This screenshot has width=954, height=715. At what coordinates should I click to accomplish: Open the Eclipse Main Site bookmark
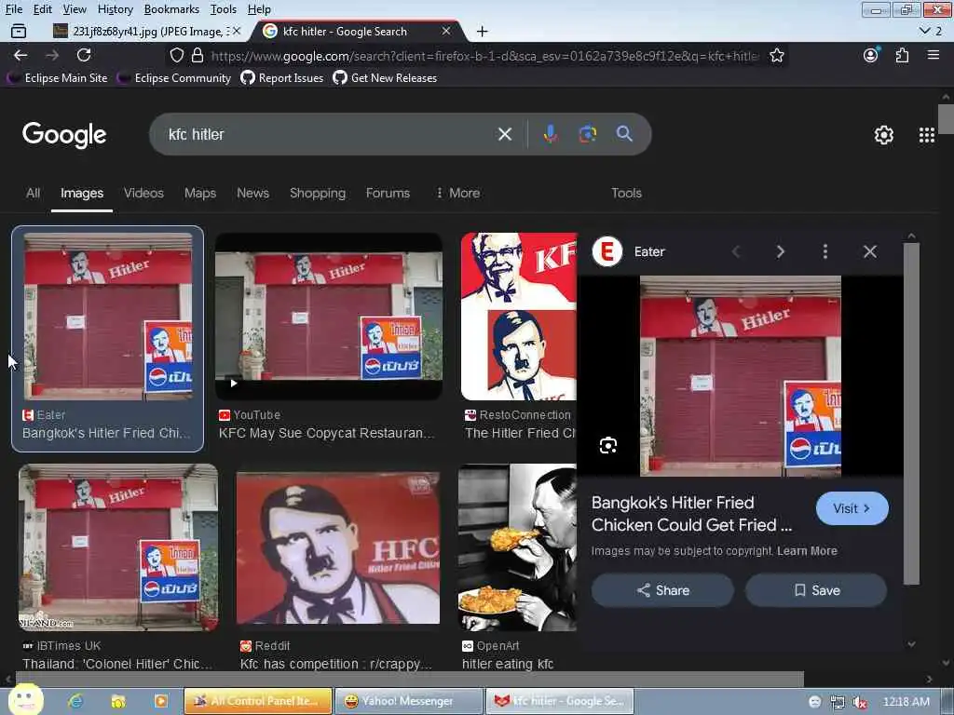[57, 78]
